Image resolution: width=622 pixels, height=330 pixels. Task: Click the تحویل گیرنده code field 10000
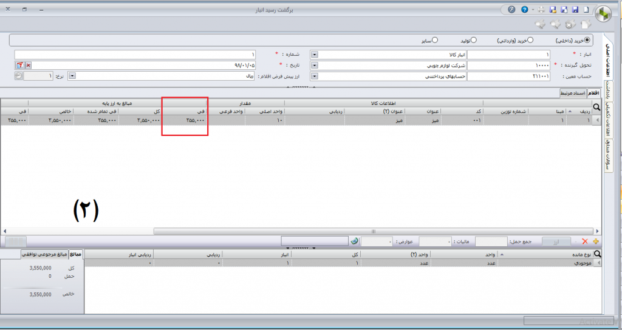[x=508, y=66]
